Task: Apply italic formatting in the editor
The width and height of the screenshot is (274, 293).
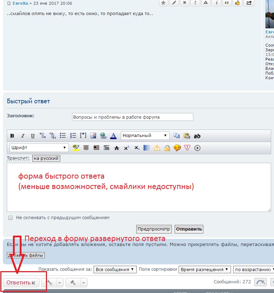Action: point(23,136)
